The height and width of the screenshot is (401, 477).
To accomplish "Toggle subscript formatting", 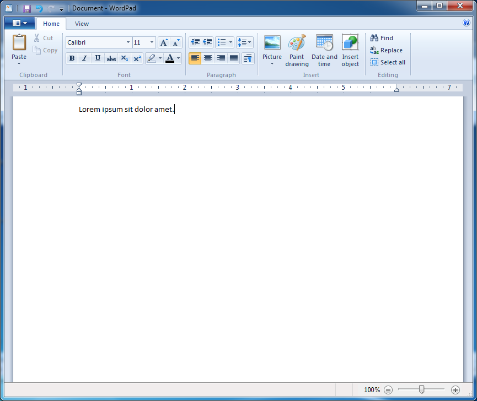I will pos(125,58).
